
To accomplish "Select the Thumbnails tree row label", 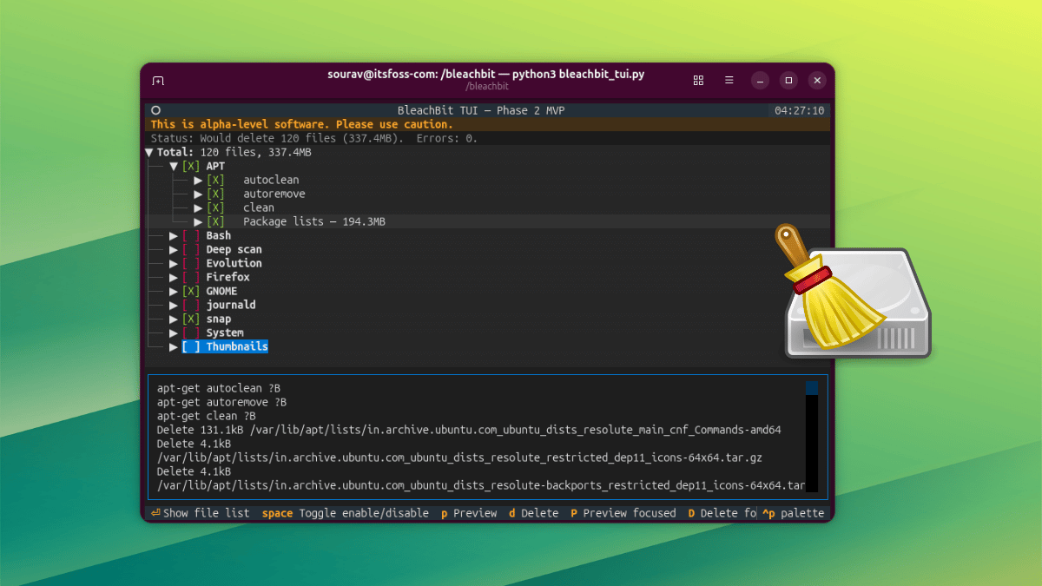I will point(237,346).
